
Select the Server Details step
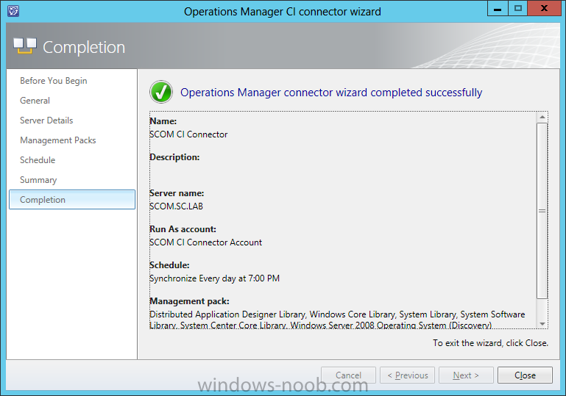click(x=46, y=120)
